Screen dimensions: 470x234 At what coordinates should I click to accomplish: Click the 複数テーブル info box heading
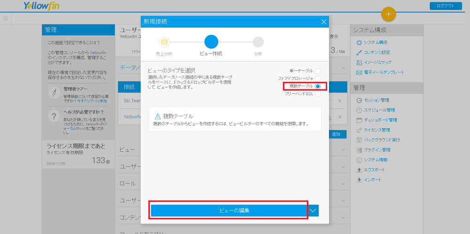point(178,116)
